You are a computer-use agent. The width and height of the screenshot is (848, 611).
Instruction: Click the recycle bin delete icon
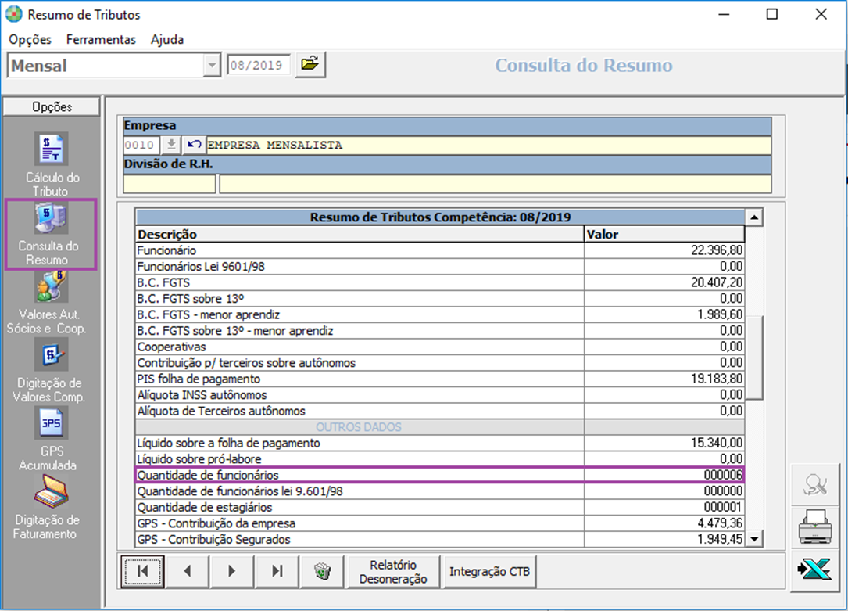322,571
